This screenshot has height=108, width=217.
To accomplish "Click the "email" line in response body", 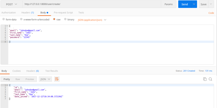I will (30, 90).
